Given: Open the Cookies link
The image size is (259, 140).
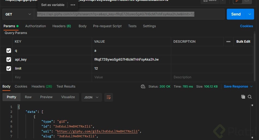Looking at the screenshot, I should coord(246,26).
